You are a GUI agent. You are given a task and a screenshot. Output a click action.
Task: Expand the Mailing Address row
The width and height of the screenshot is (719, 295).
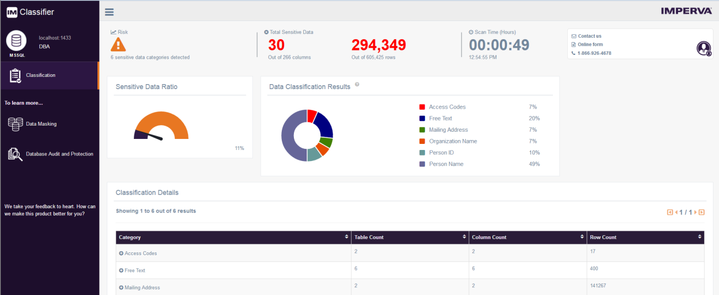click(121, 288)
